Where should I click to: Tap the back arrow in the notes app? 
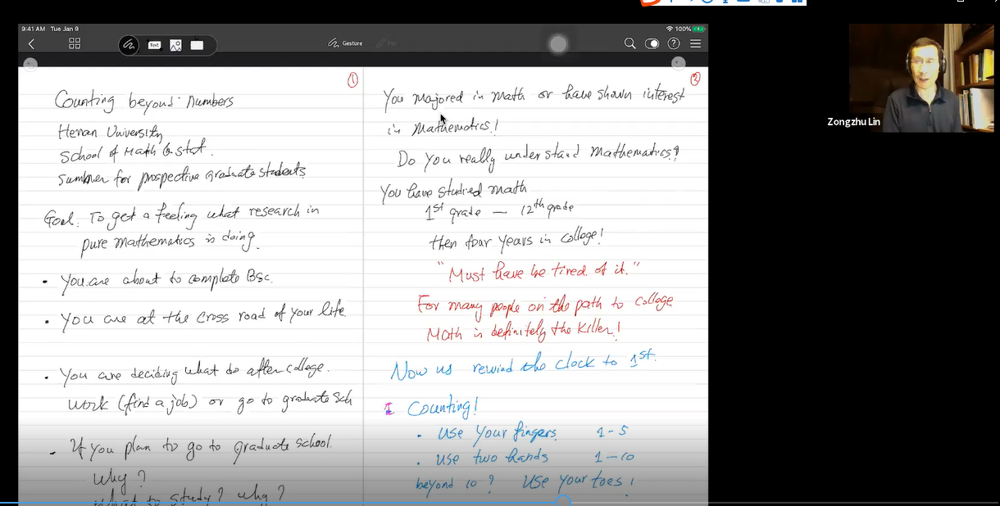click(31, 44)
